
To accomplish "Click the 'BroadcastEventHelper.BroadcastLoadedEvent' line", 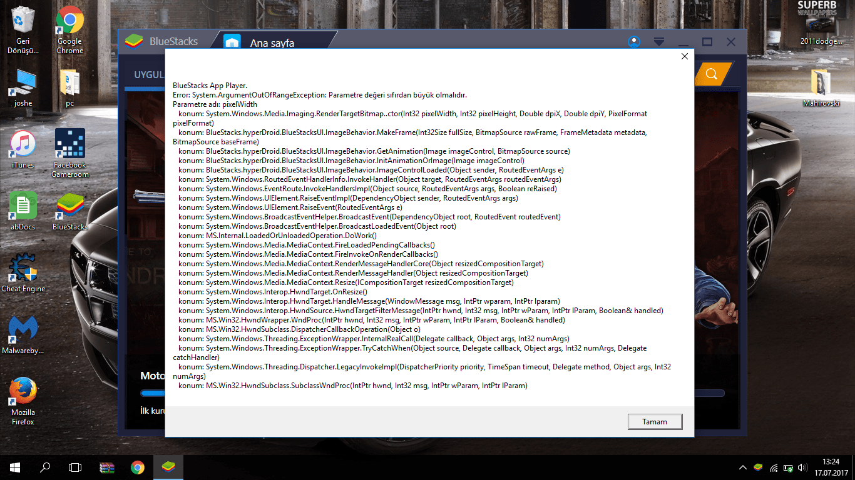I will coord(317,226).
